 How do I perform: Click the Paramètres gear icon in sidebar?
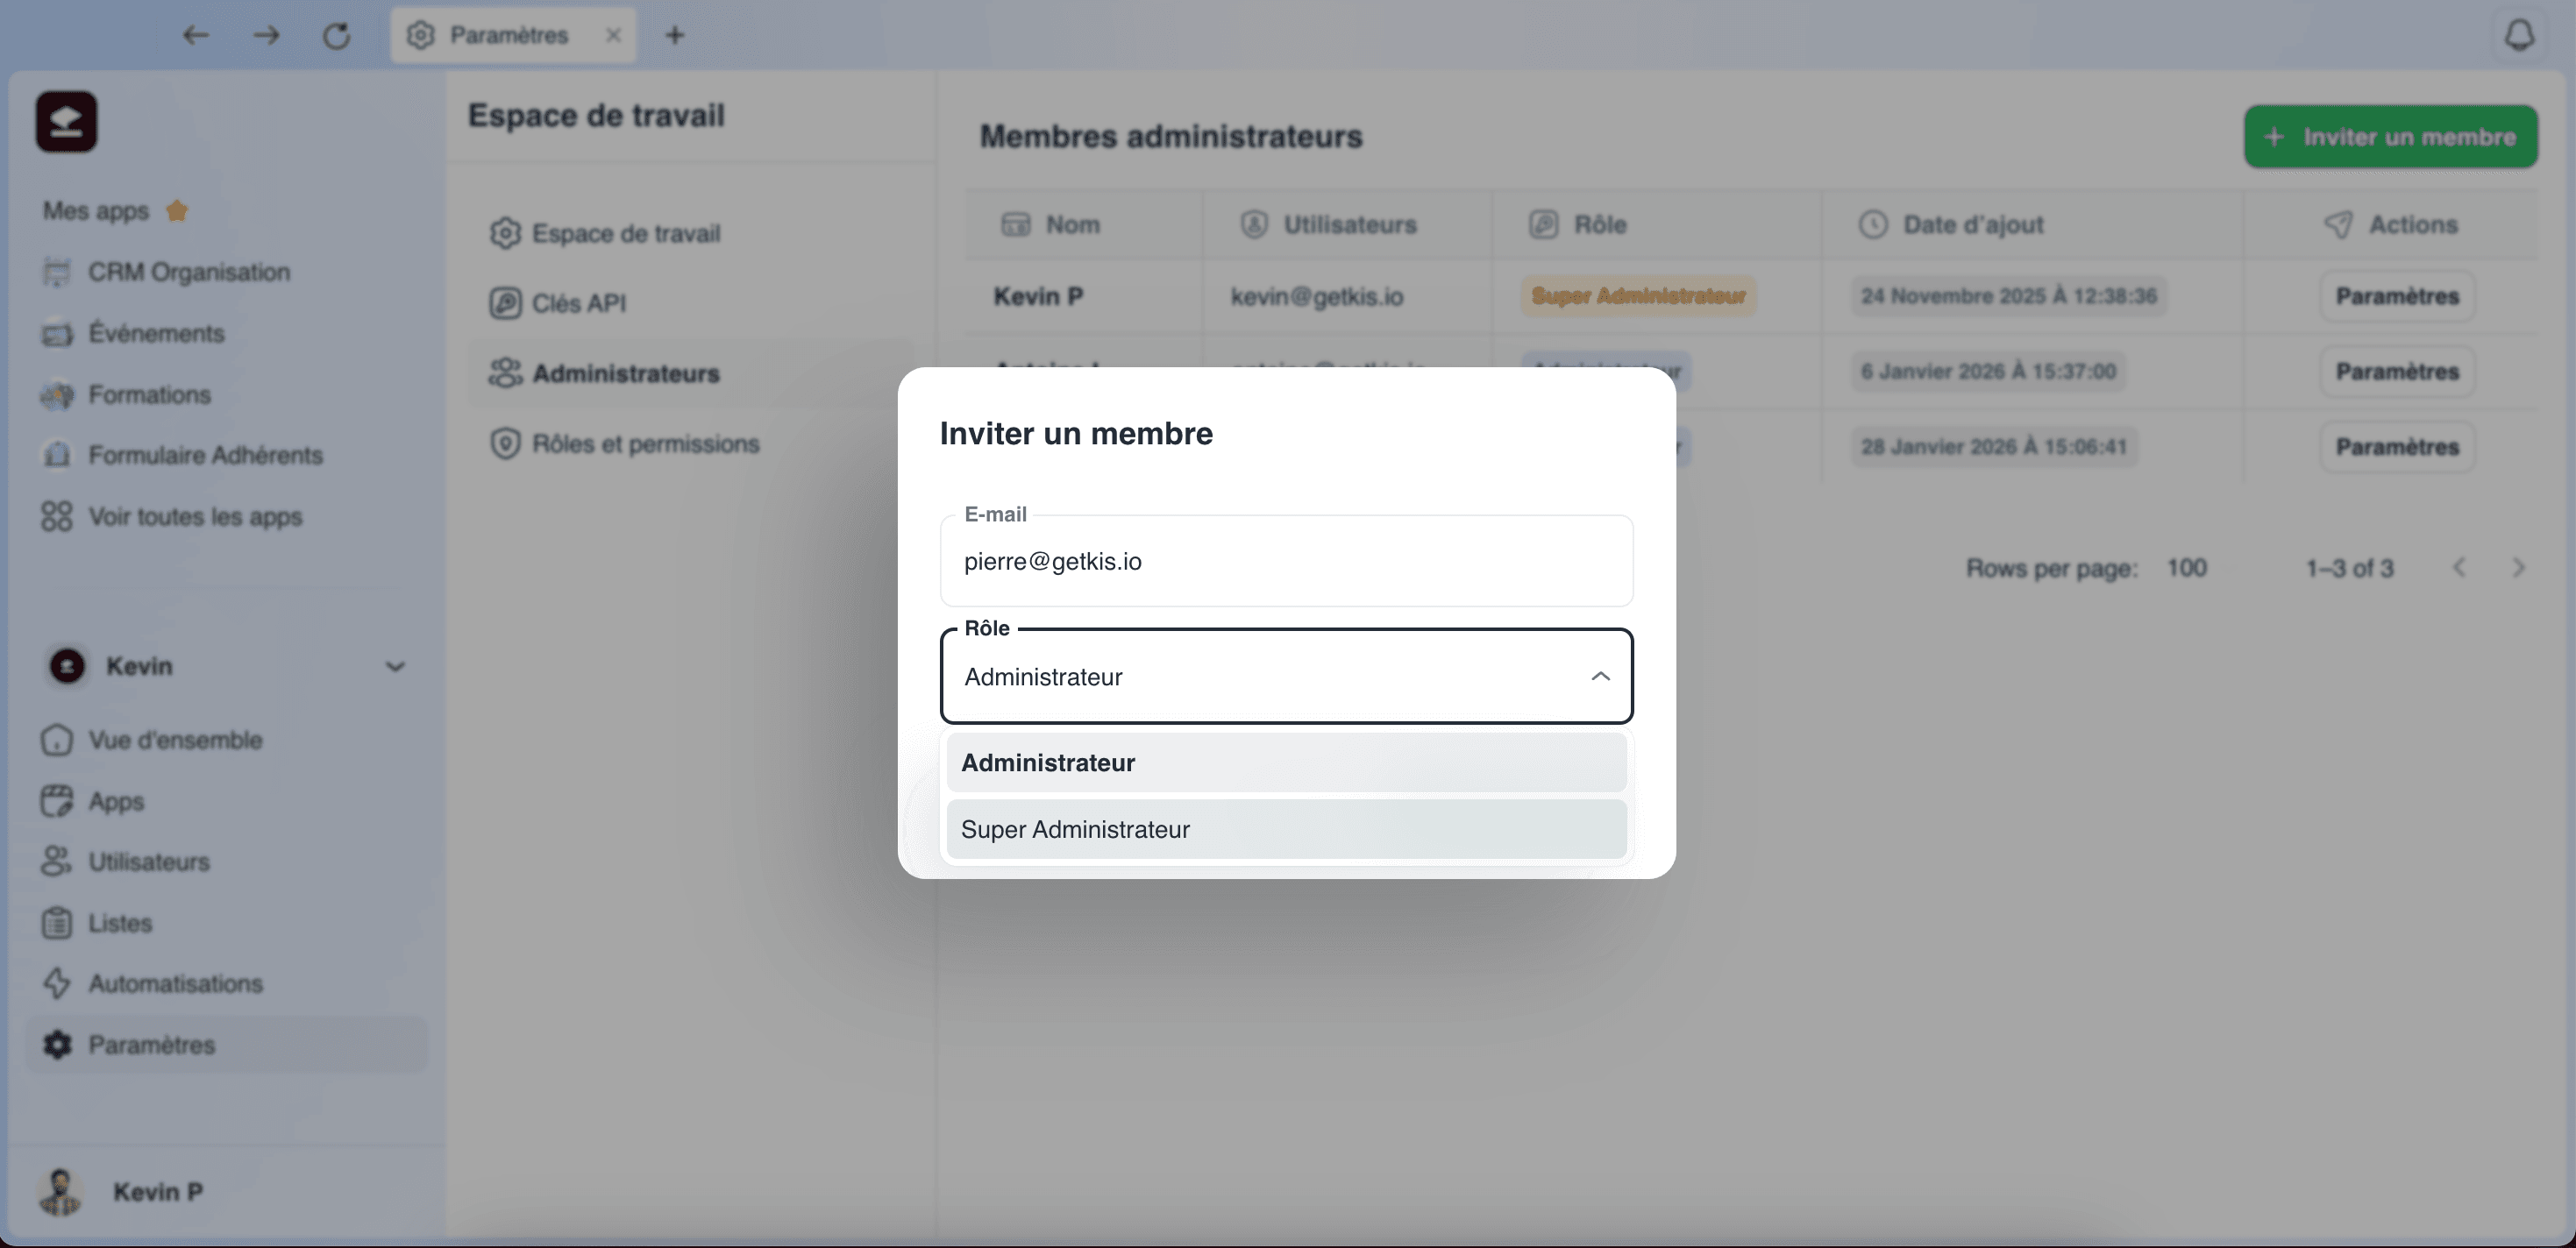pos(57,1044)
